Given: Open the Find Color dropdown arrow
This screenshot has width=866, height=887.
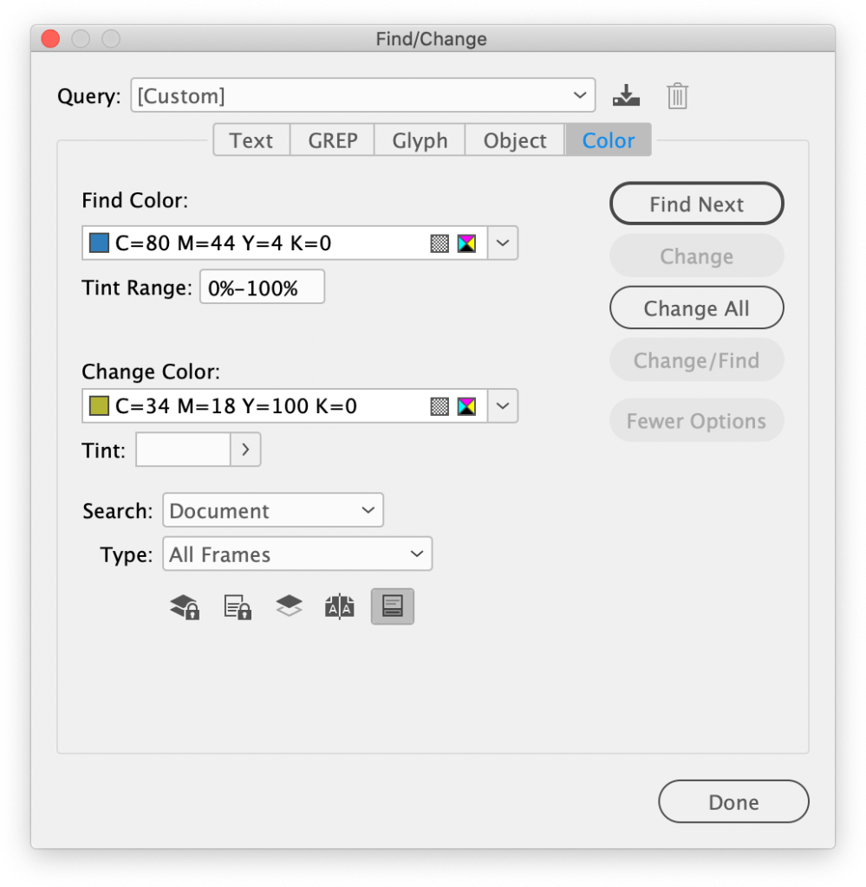Looking at the screenshot, I should [502, 243].
